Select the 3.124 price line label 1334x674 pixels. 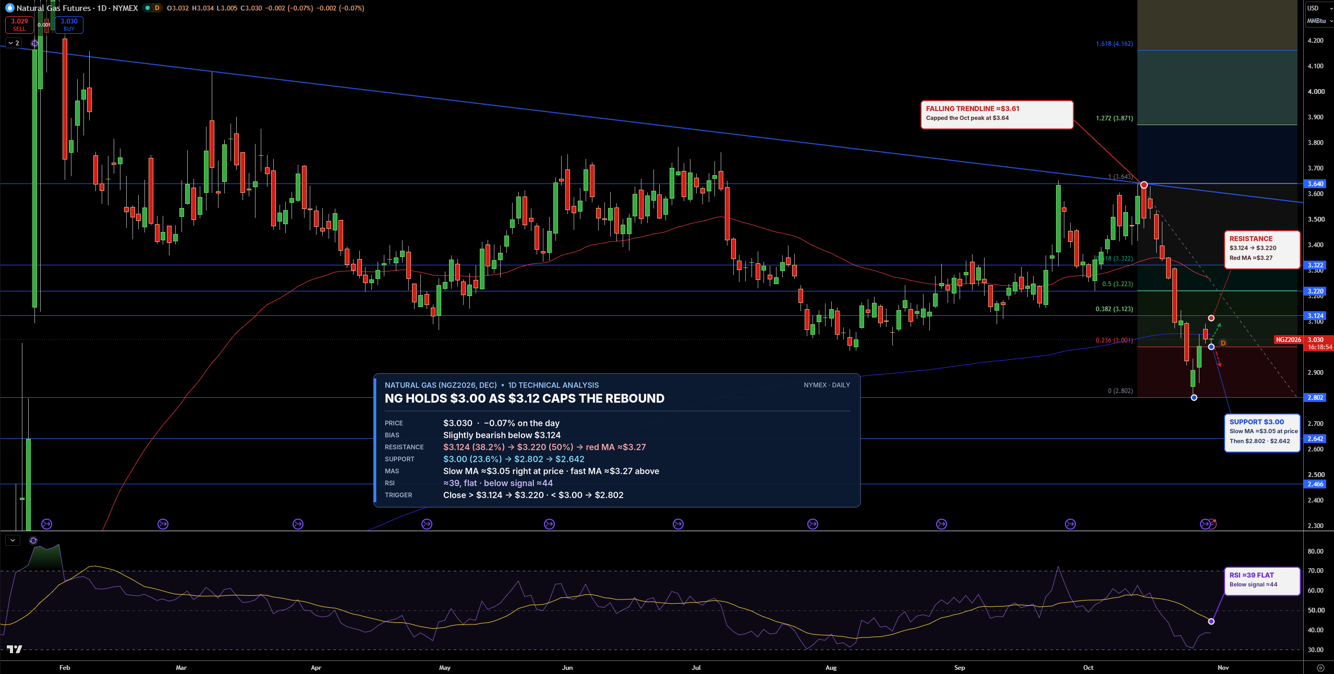pos(1315,316)
